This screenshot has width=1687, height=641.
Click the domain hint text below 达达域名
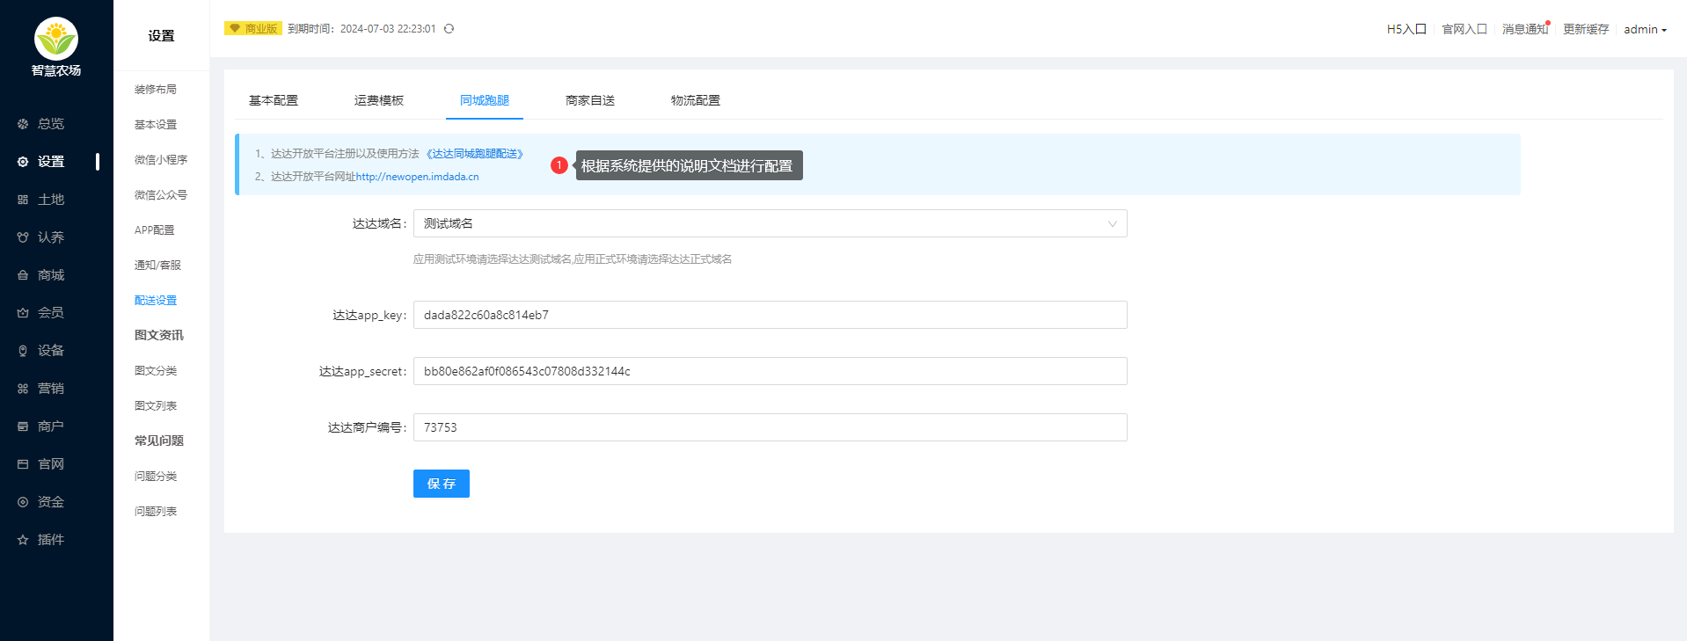point(573,259)
